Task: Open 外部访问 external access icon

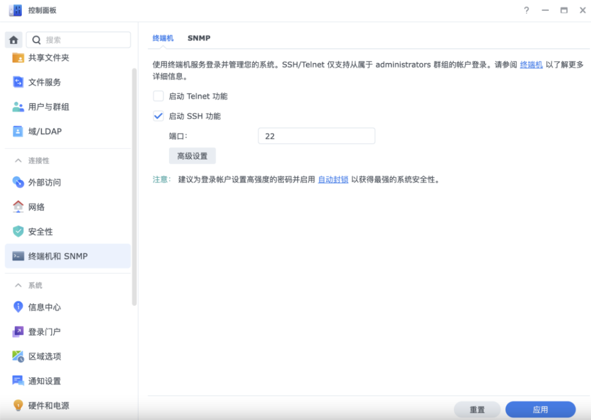Action: tap(18, 182)
